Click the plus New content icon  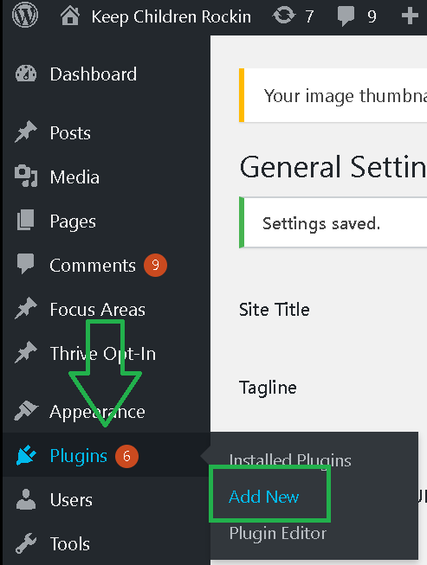tap(410, 16)
